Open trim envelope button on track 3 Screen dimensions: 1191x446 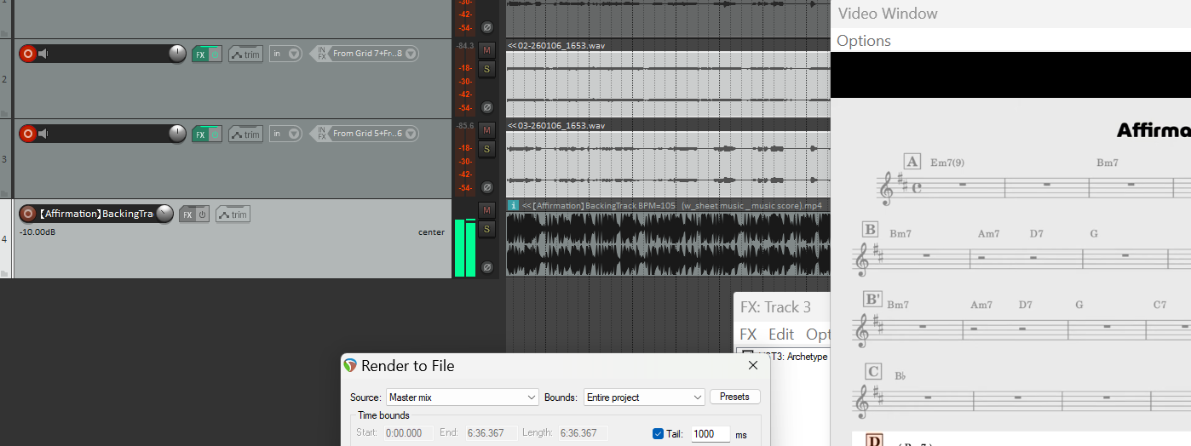click(x=245, y=134)
